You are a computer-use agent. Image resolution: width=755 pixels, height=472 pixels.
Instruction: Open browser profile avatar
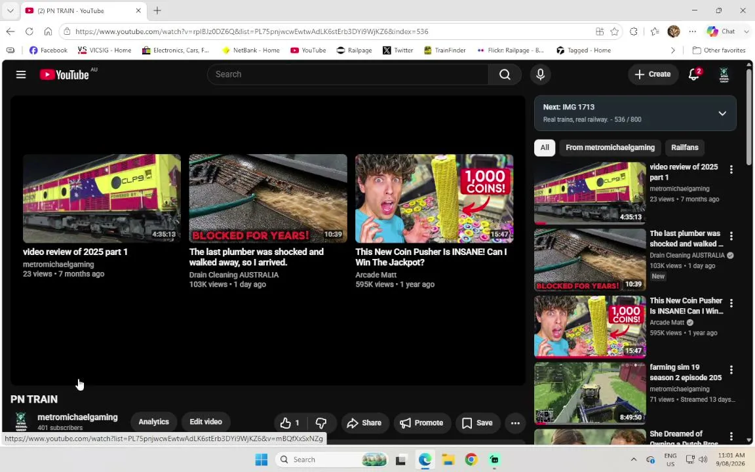(x=674, y=31)
